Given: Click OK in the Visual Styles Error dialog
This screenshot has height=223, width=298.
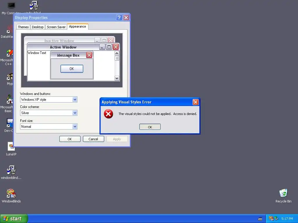Looking at the screenshot, I should [150, 127].
